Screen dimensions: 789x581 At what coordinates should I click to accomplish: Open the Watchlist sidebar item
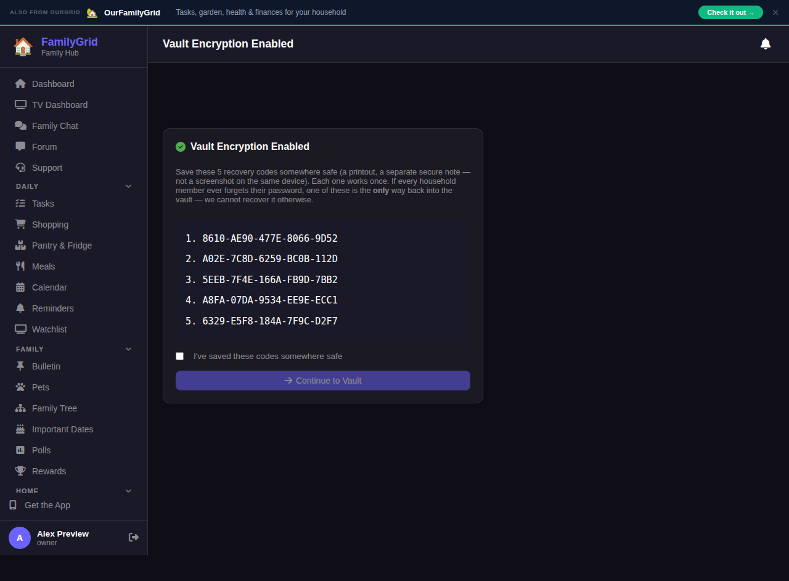[74, 329]
